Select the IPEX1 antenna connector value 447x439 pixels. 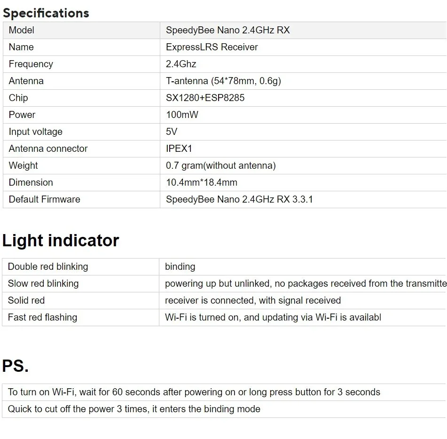179,149
